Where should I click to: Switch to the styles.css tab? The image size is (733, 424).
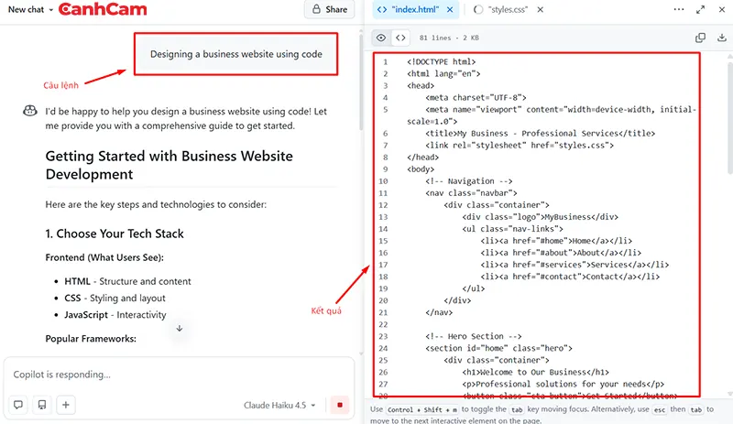coord(500,9)
